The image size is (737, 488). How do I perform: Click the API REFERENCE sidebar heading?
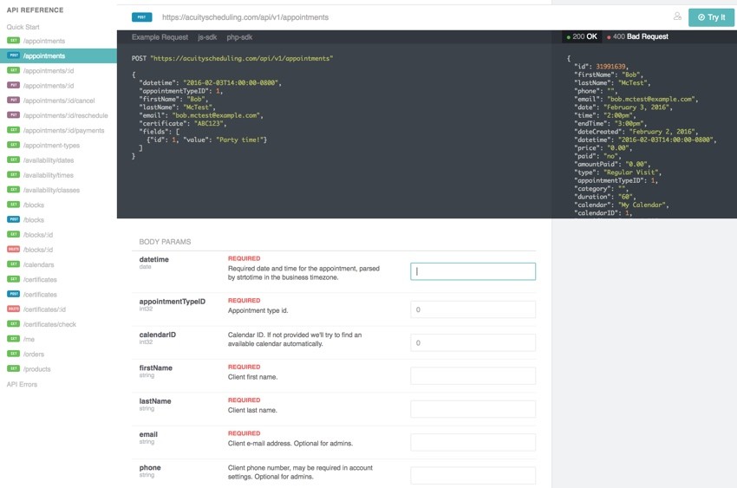(35, 10)
